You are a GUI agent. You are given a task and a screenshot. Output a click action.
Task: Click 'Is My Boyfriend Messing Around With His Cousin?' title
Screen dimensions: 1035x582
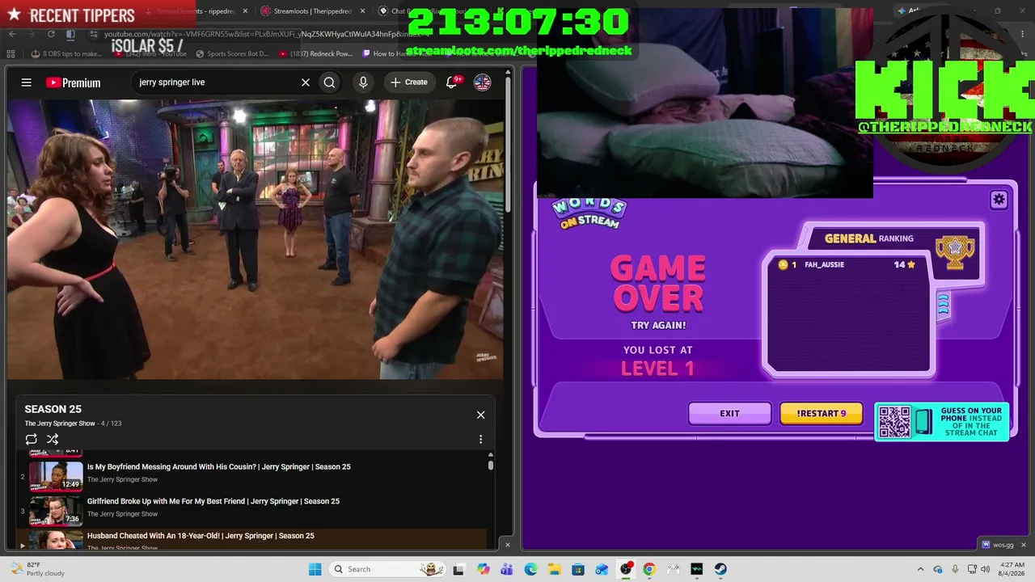point(219,466)
